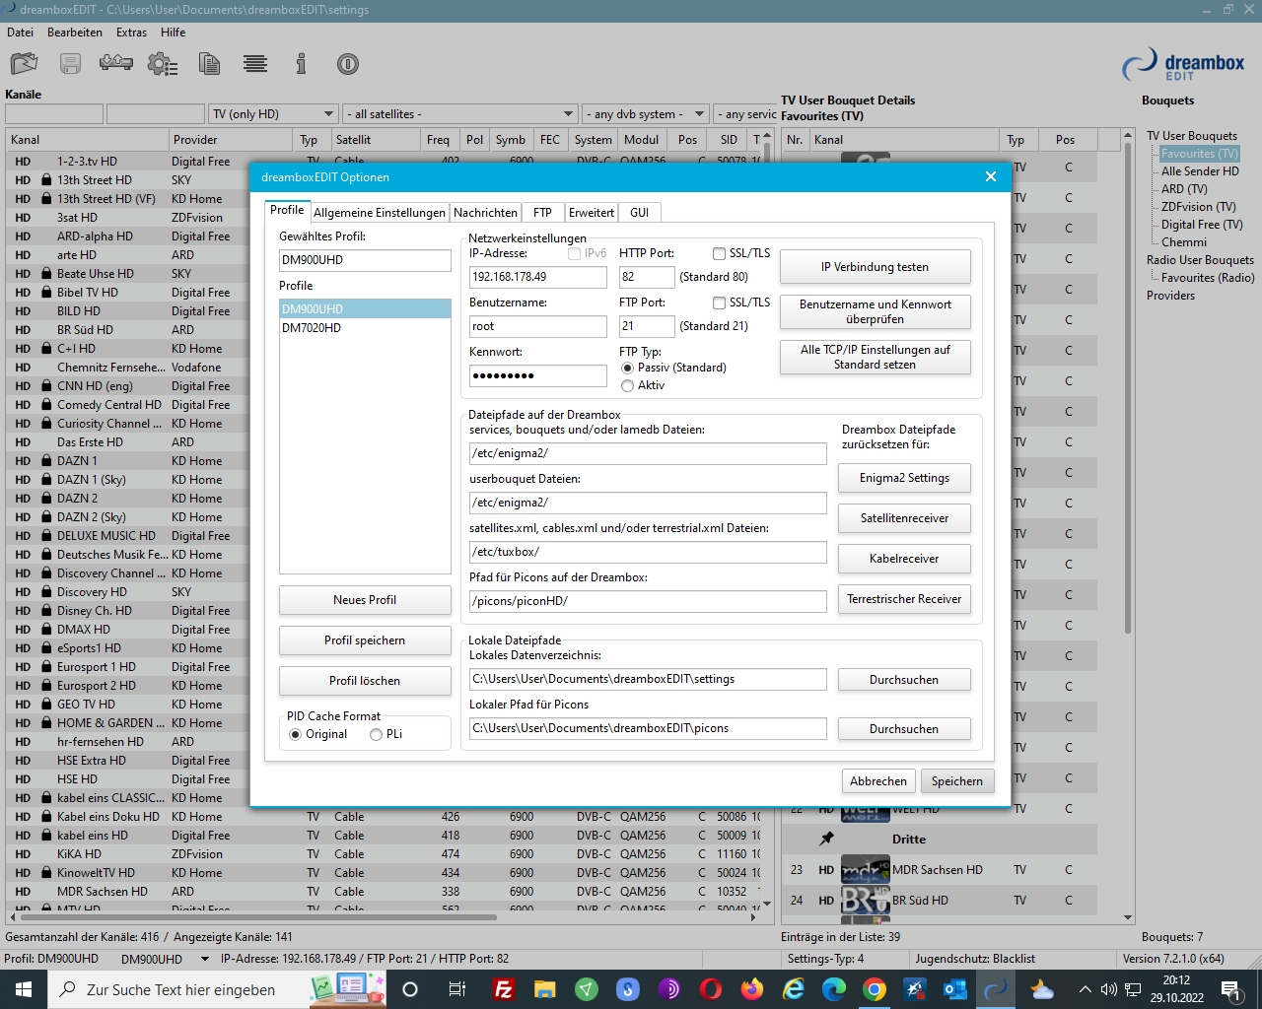Show hidden system tray icons chevron

click(x=1085, y=989)
